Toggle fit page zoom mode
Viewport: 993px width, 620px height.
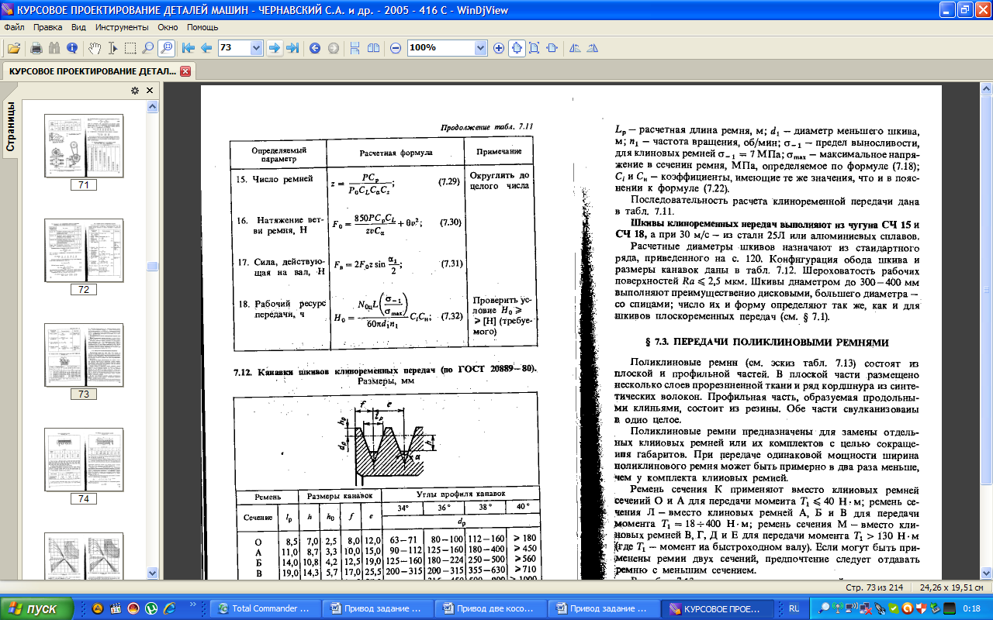tap(535, 48)
